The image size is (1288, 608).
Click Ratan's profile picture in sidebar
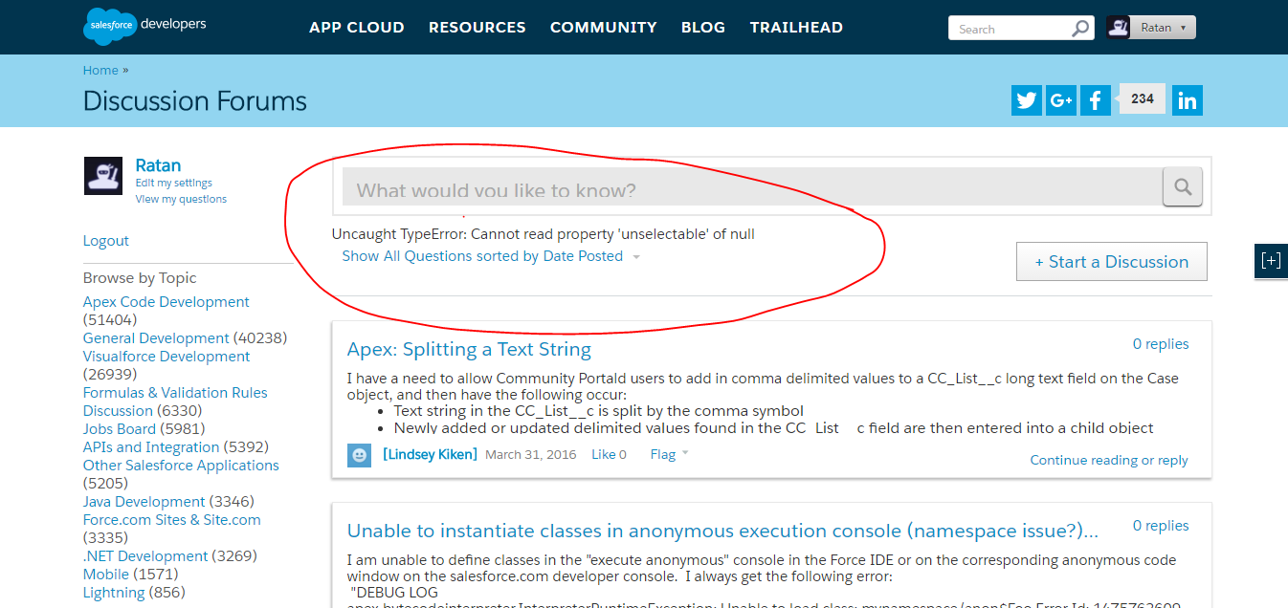(103, 176)
